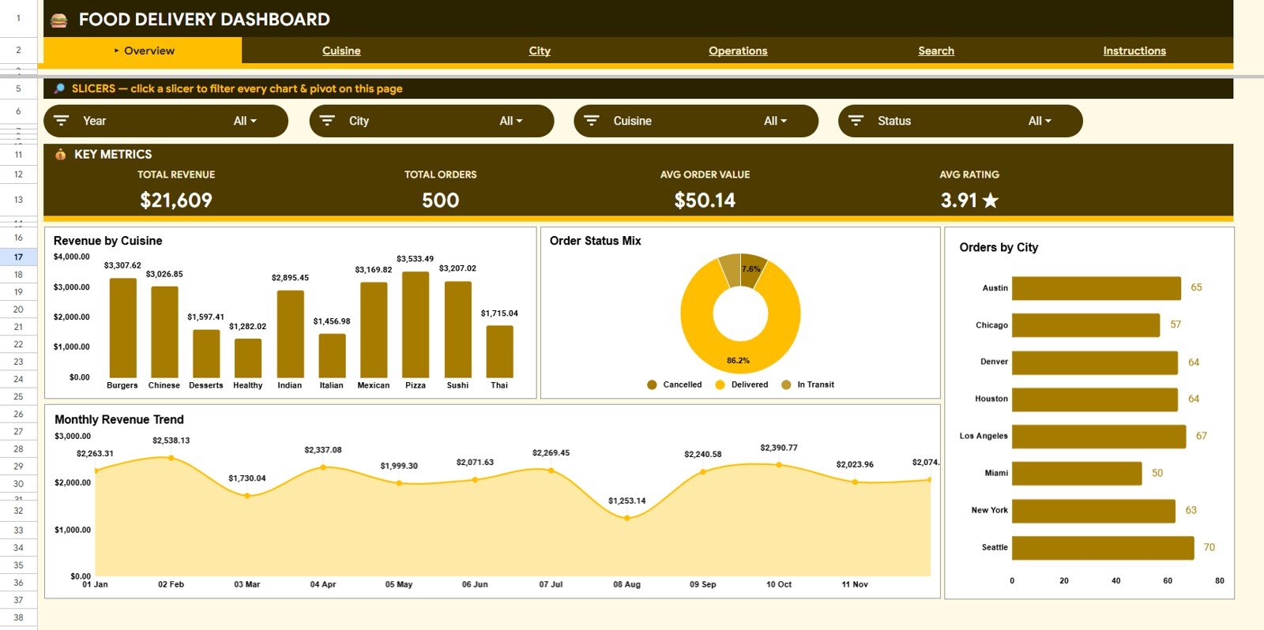
Task: Open the Search tab link
Action: [x=936, y=51]
